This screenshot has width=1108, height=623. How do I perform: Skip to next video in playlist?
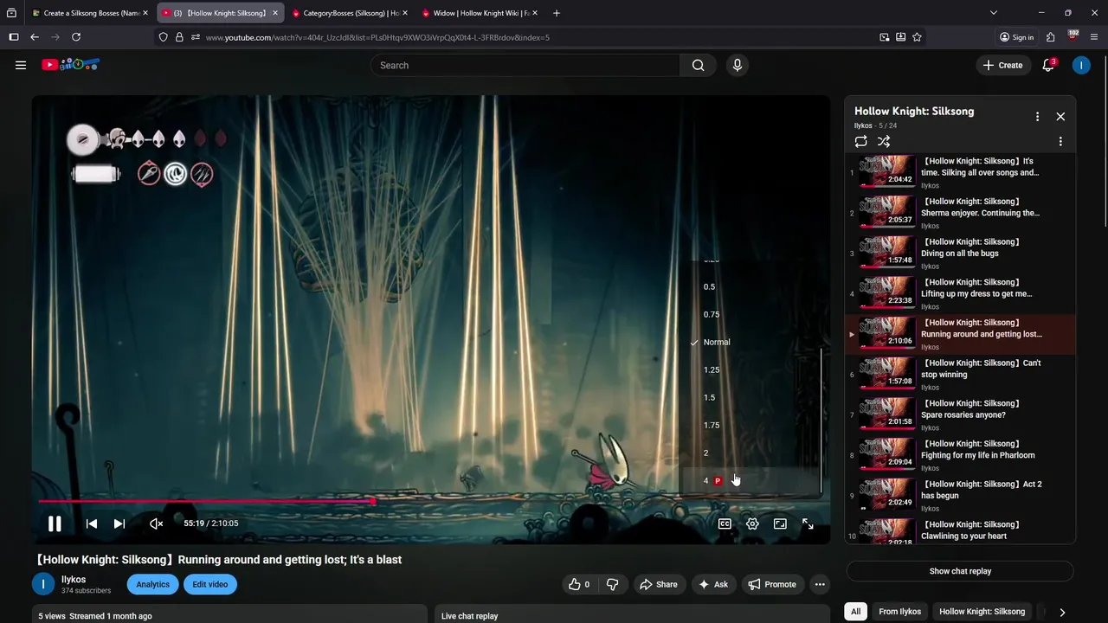pyautogui.click(x=119, y=523)
